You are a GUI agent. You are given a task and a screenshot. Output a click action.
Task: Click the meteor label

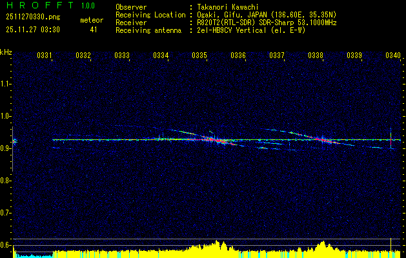[x=92, y=20]
